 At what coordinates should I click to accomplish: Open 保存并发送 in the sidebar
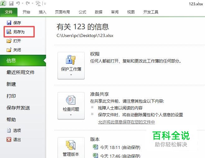pos(18,108)
